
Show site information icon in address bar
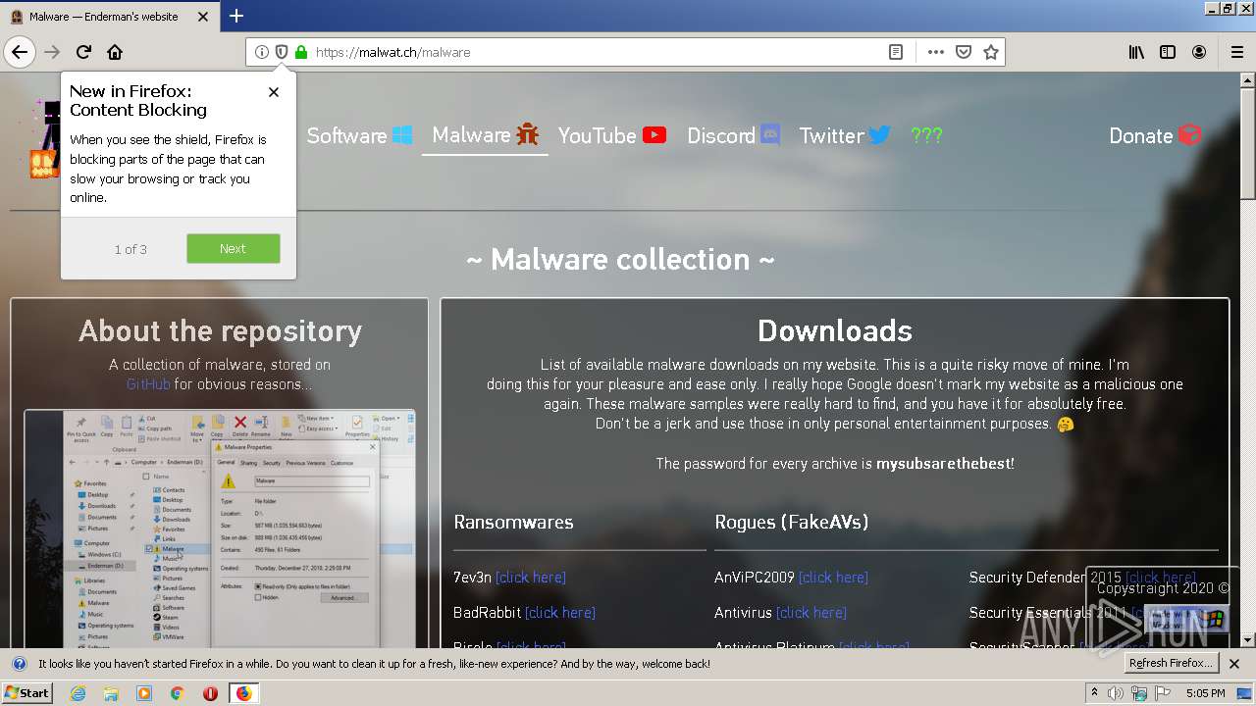point(262,52)
